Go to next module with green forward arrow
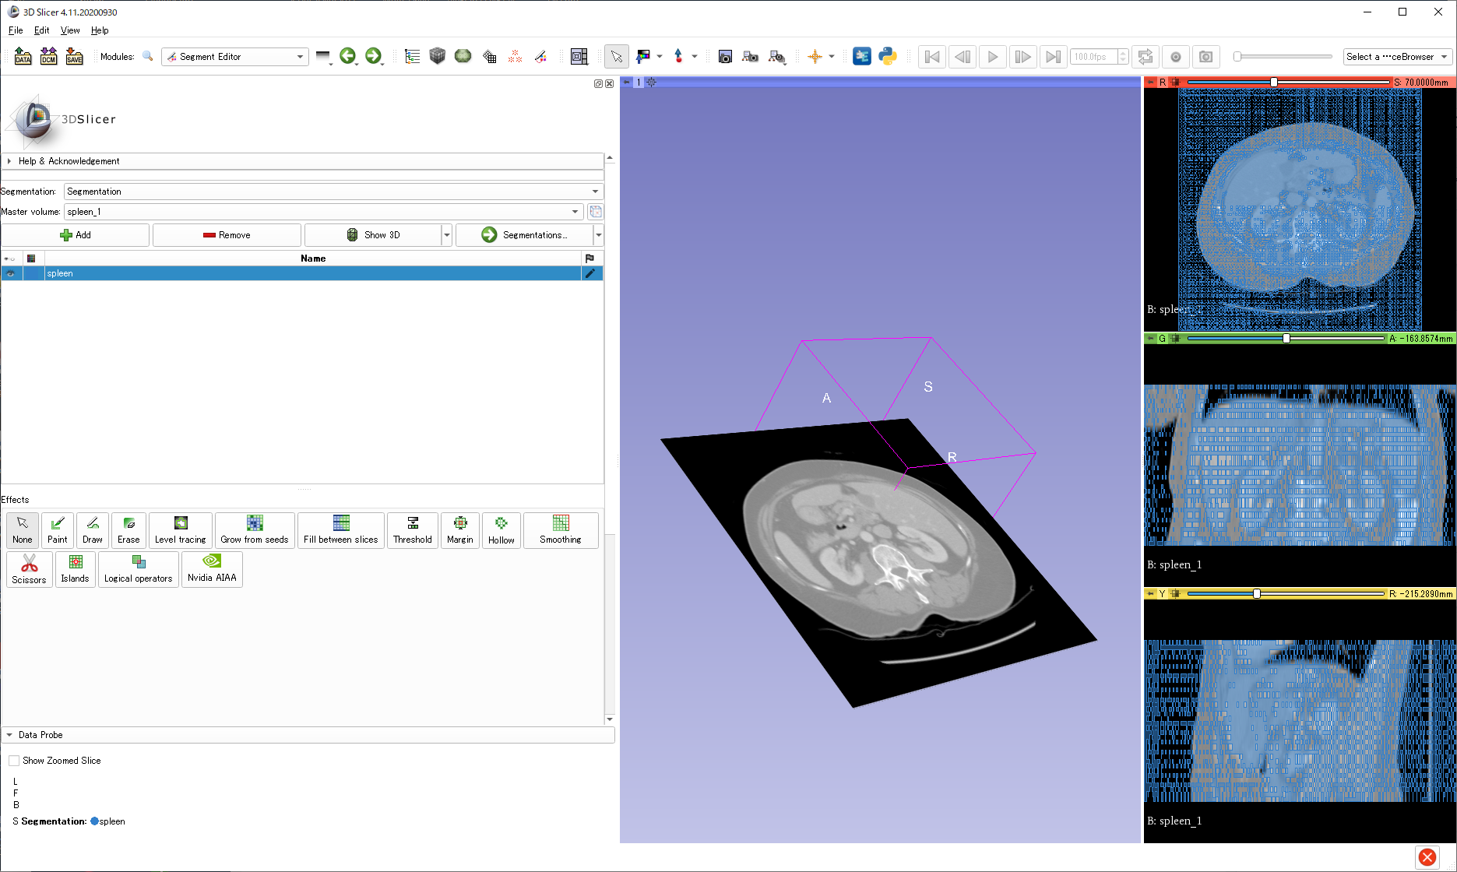 [x=374, y=56]
